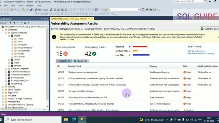
Task: Open Best Practices for SQL Security link
Action: click(x=201, y=54)
